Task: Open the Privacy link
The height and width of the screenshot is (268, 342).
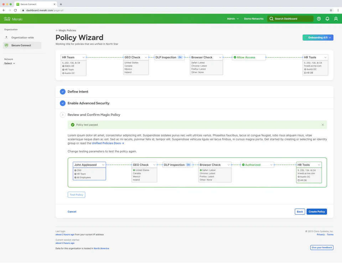Action: [321, 235]
